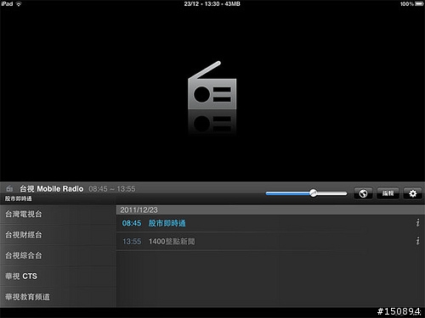Tap the status bar date and time text
This screenshot has height=318, width=425.
[212, 3]
